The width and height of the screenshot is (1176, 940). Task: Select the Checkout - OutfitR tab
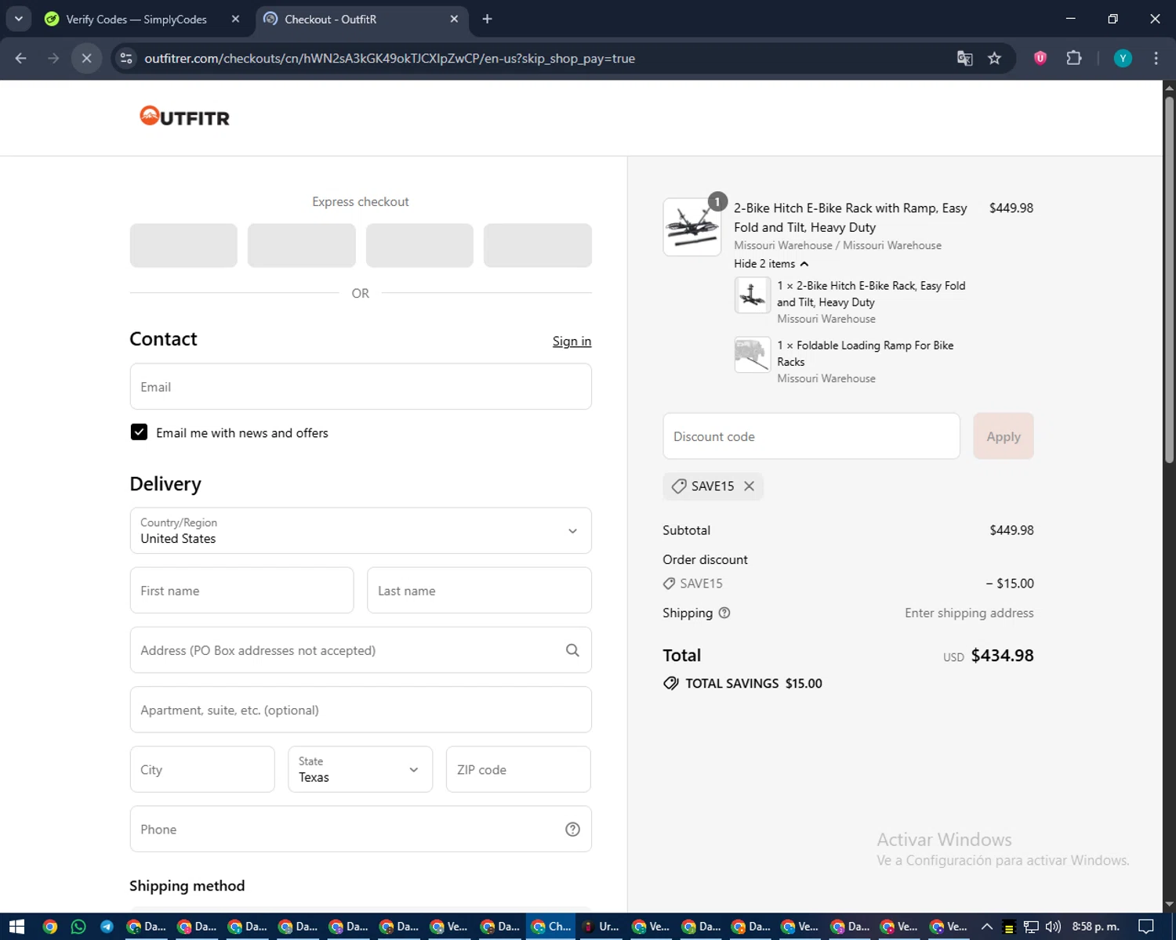click(353, 19)
